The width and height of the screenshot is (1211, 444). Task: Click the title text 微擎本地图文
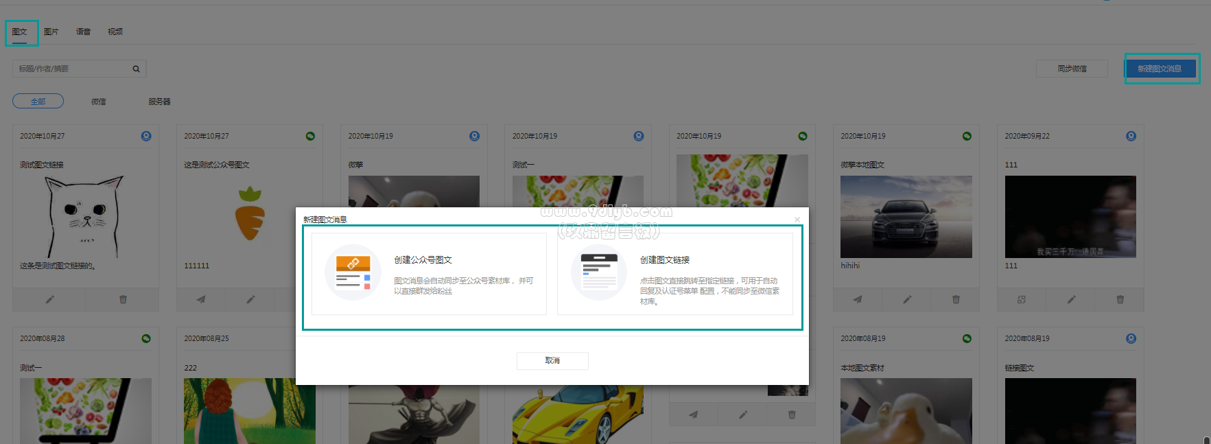tap(862, 165)
